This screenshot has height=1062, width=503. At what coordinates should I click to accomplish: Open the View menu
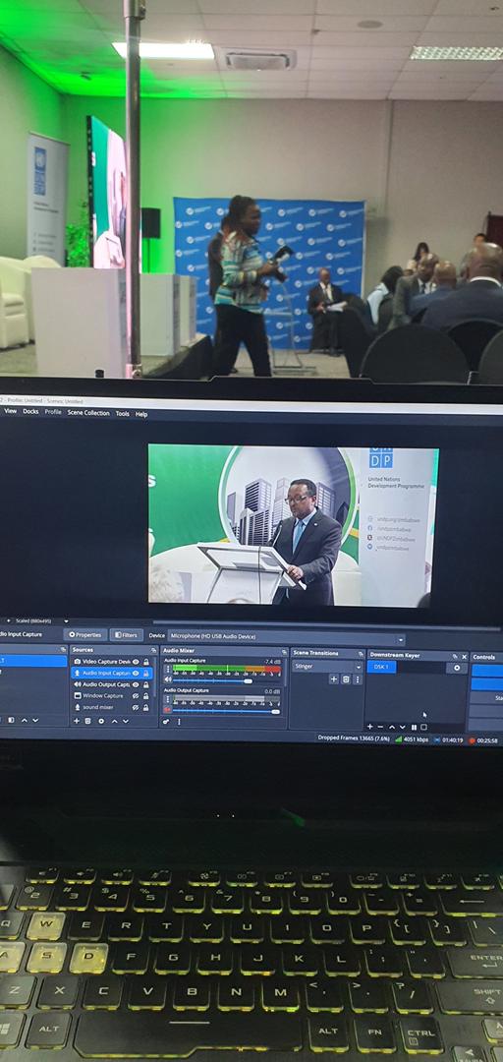tap(10, 411)
